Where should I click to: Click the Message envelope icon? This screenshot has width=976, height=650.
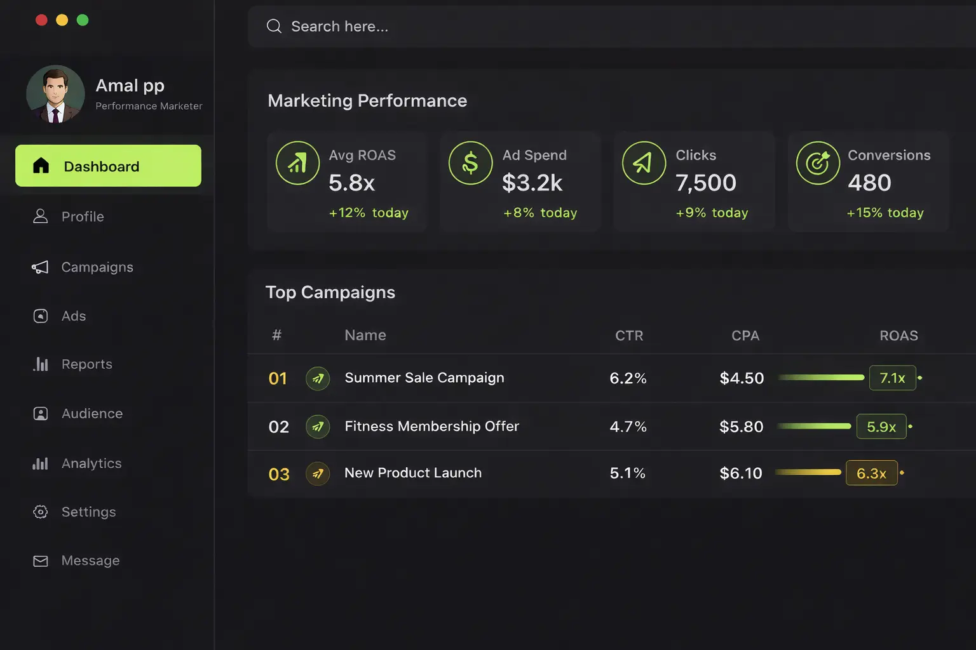point(40,560)
